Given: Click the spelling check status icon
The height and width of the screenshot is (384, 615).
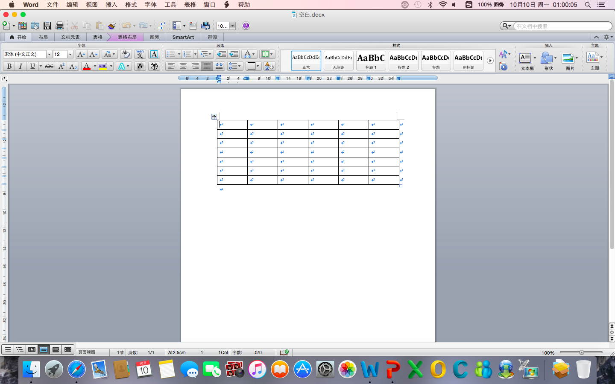Looking at the screenshot, I should [x=284, y=352].
